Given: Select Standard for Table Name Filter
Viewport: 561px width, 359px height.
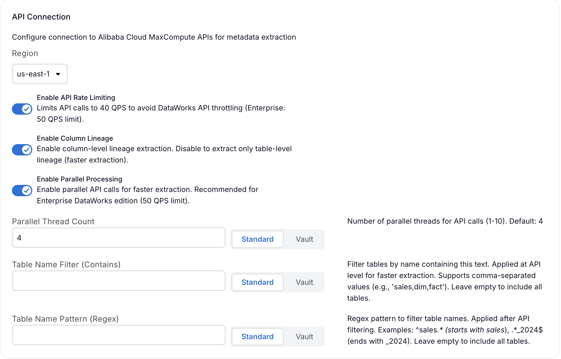Looking at the screenshot, I should [x=257, y=282].
